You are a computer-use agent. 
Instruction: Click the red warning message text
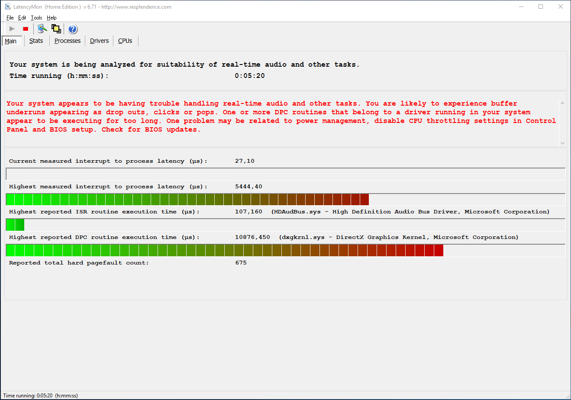point(281,116)
